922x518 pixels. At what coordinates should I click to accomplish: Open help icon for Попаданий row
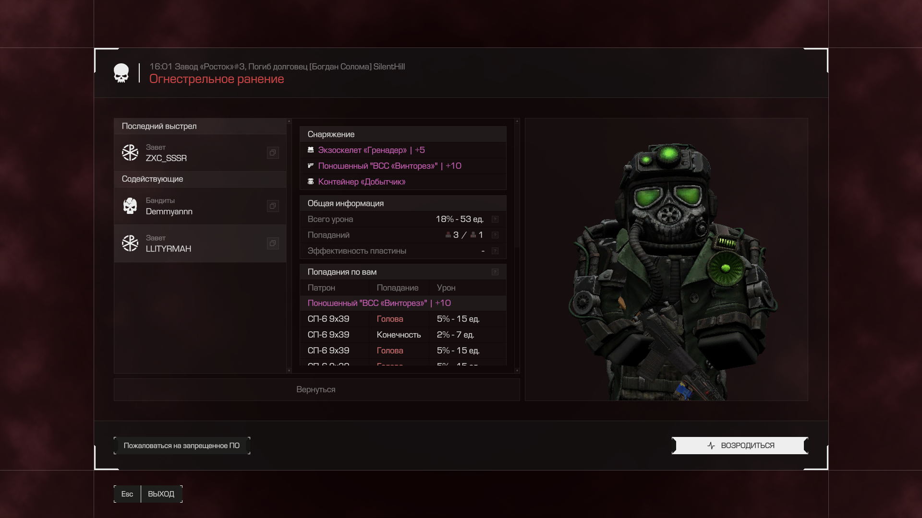point(495,235)
